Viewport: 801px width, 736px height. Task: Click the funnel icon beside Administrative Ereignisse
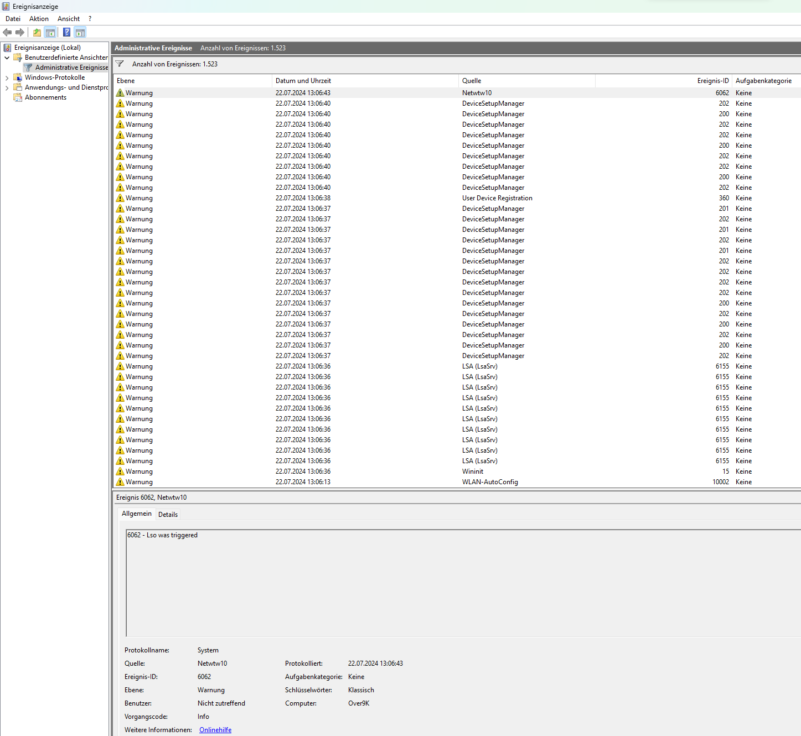pyautogui.click(x=28, y=68)
